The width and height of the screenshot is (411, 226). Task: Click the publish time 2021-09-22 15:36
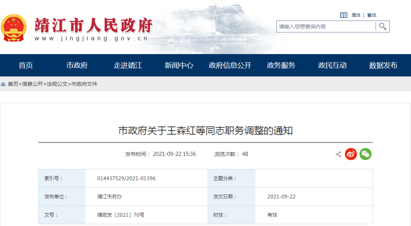pos(174,154)
